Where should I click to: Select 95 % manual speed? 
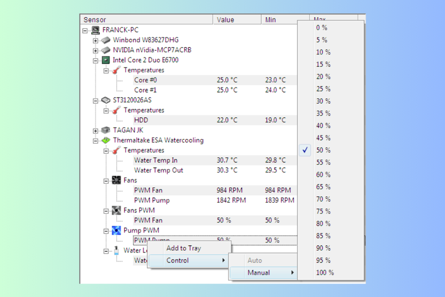tap(331, 260)
